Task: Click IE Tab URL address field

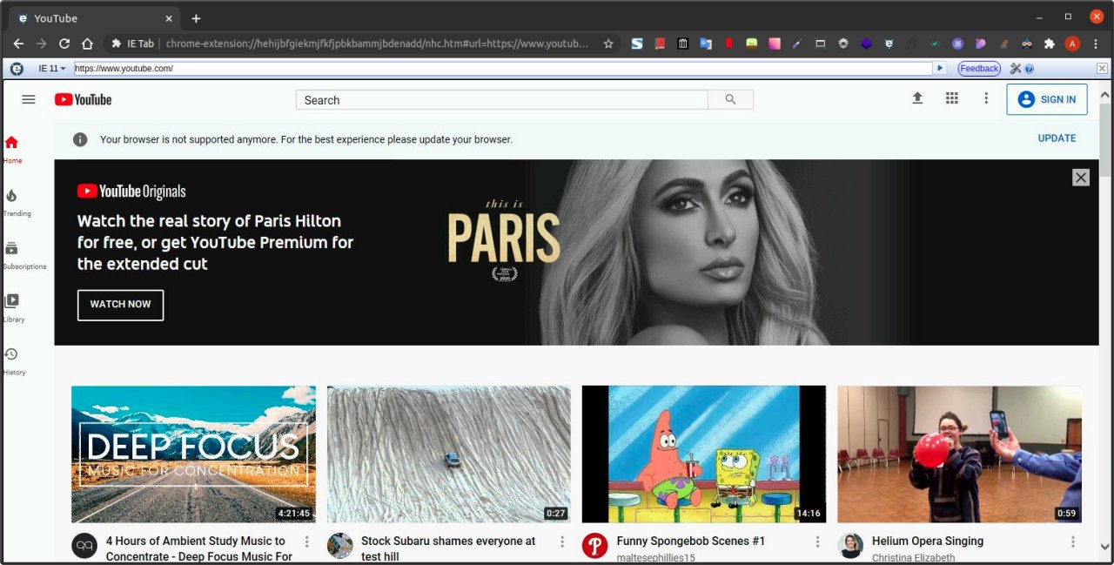Action: coord(503,68)
